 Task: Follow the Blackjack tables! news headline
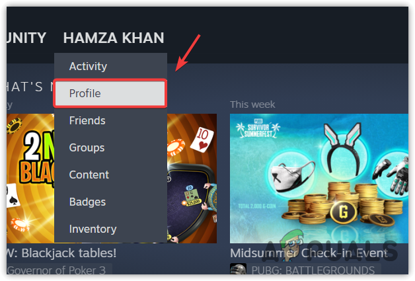click(x=61, y=253)
